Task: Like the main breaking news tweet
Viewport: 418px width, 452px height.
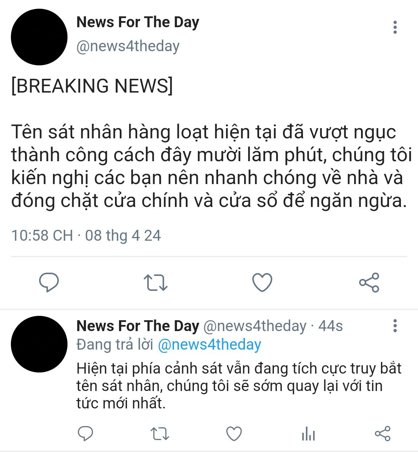Action: click(262, 282)
